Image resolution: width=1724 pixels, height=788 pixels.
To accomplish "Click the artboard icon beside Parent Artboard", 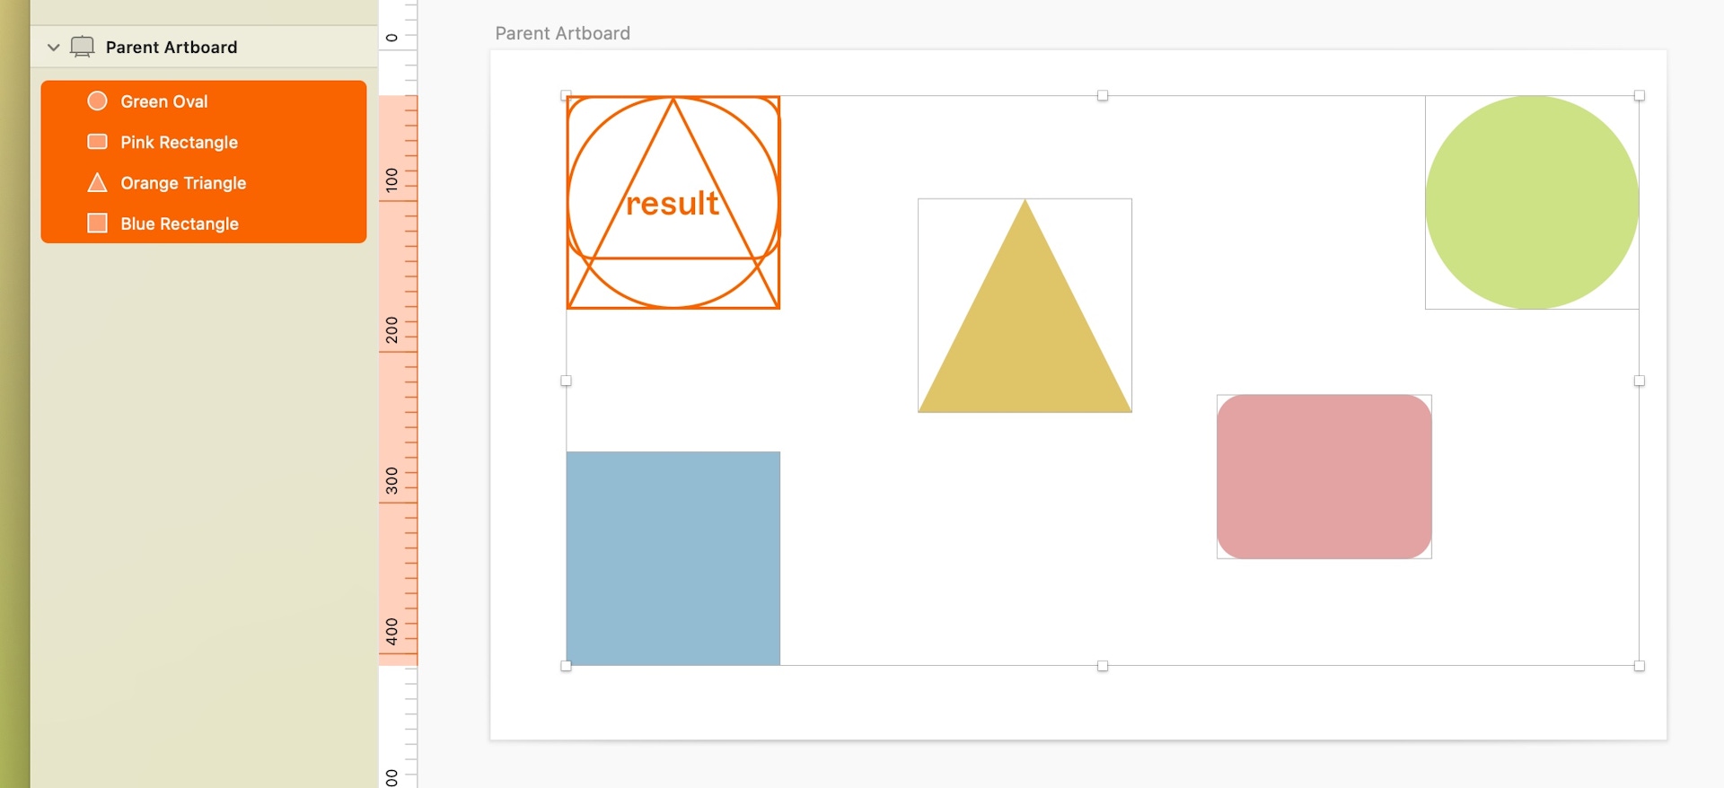I will pyautogui.click(x=82, y=47).
